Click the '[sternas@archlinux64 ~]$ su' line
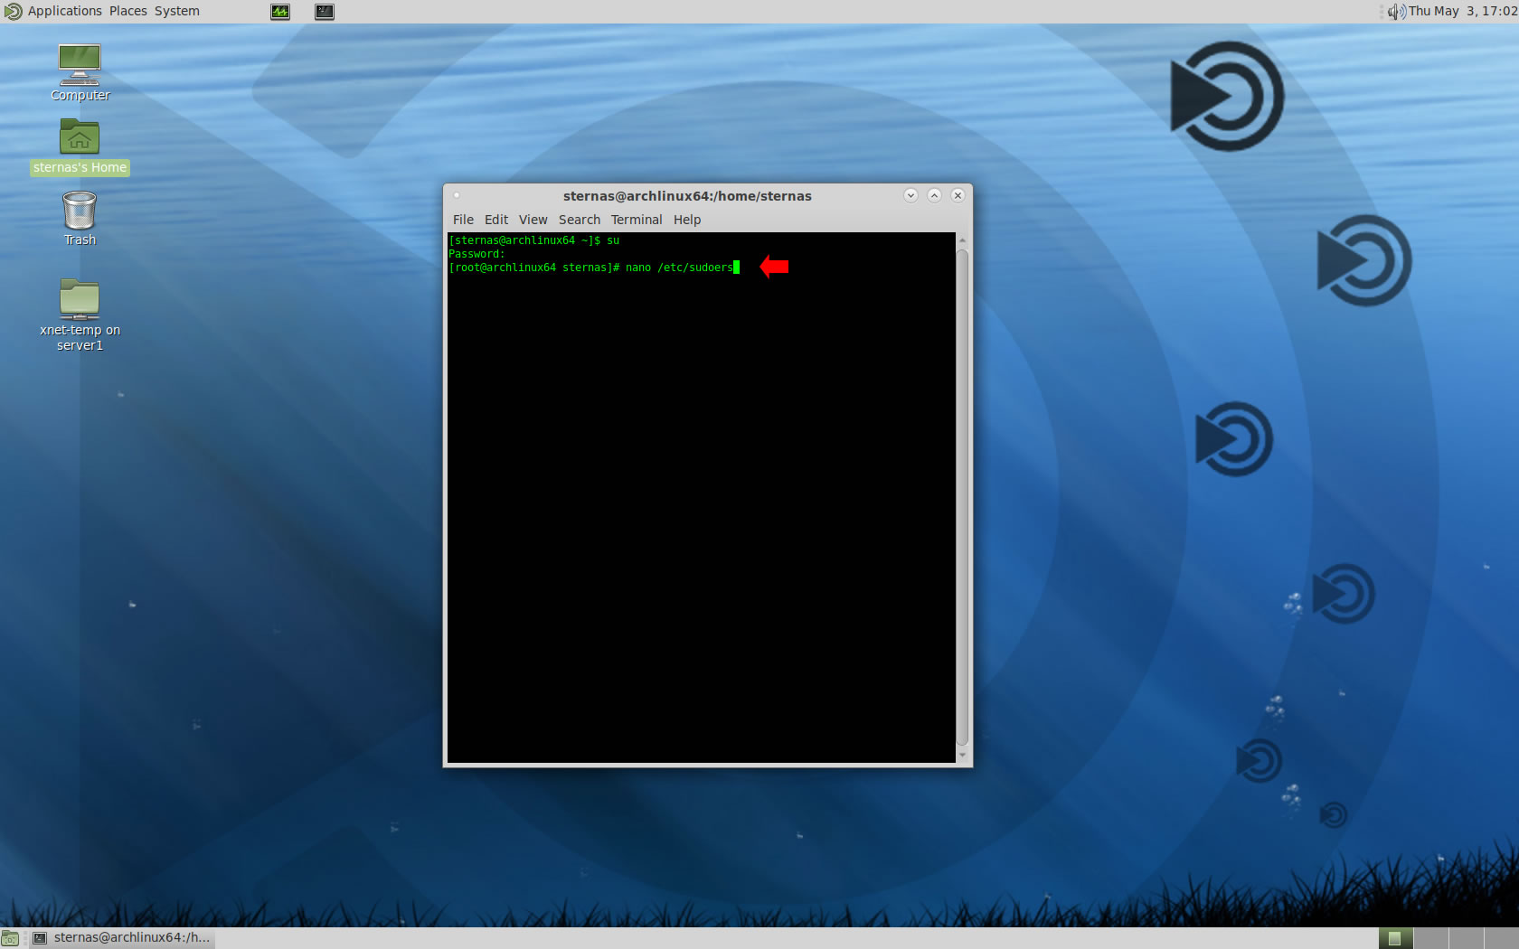Screen dimensions: 1519x949 pyautogui.click(x=533, y=240)
